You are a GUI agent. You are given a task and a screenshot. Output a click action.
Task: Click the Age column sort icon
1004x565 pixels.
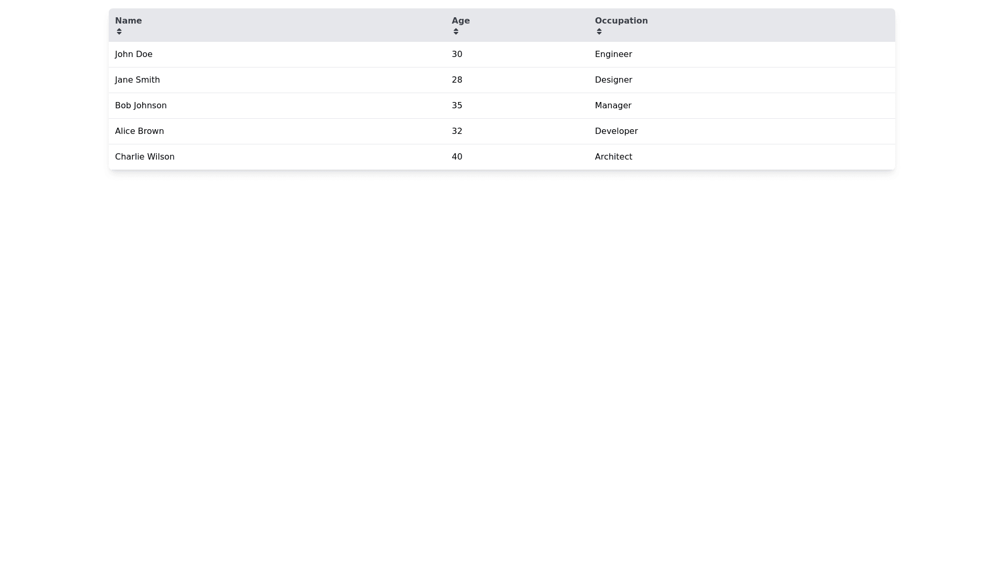(456, 31)
